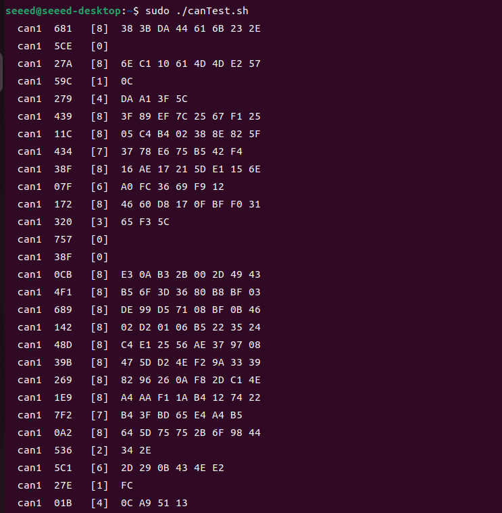Click CAN ID 757 line
The height and width of the screenshot is (513, 502).
coord(63,240)
